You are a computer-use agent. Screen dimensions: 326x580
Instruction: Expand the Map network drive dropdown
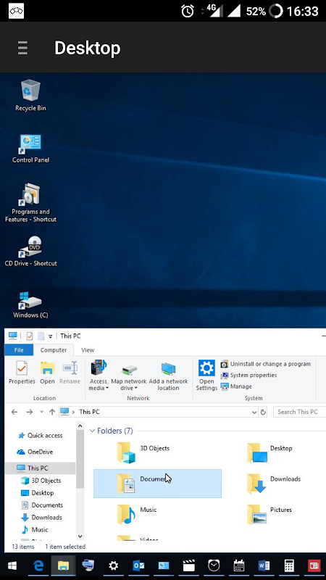click(x=129, y=376)
